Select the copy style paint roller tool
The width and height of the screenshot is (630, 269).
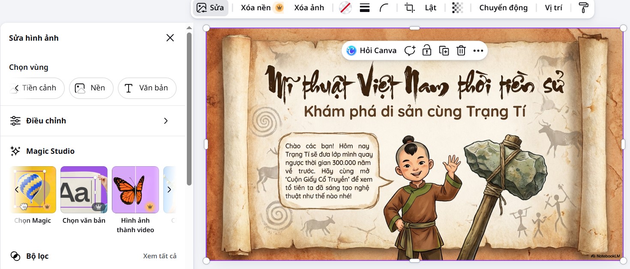[583, 7]
